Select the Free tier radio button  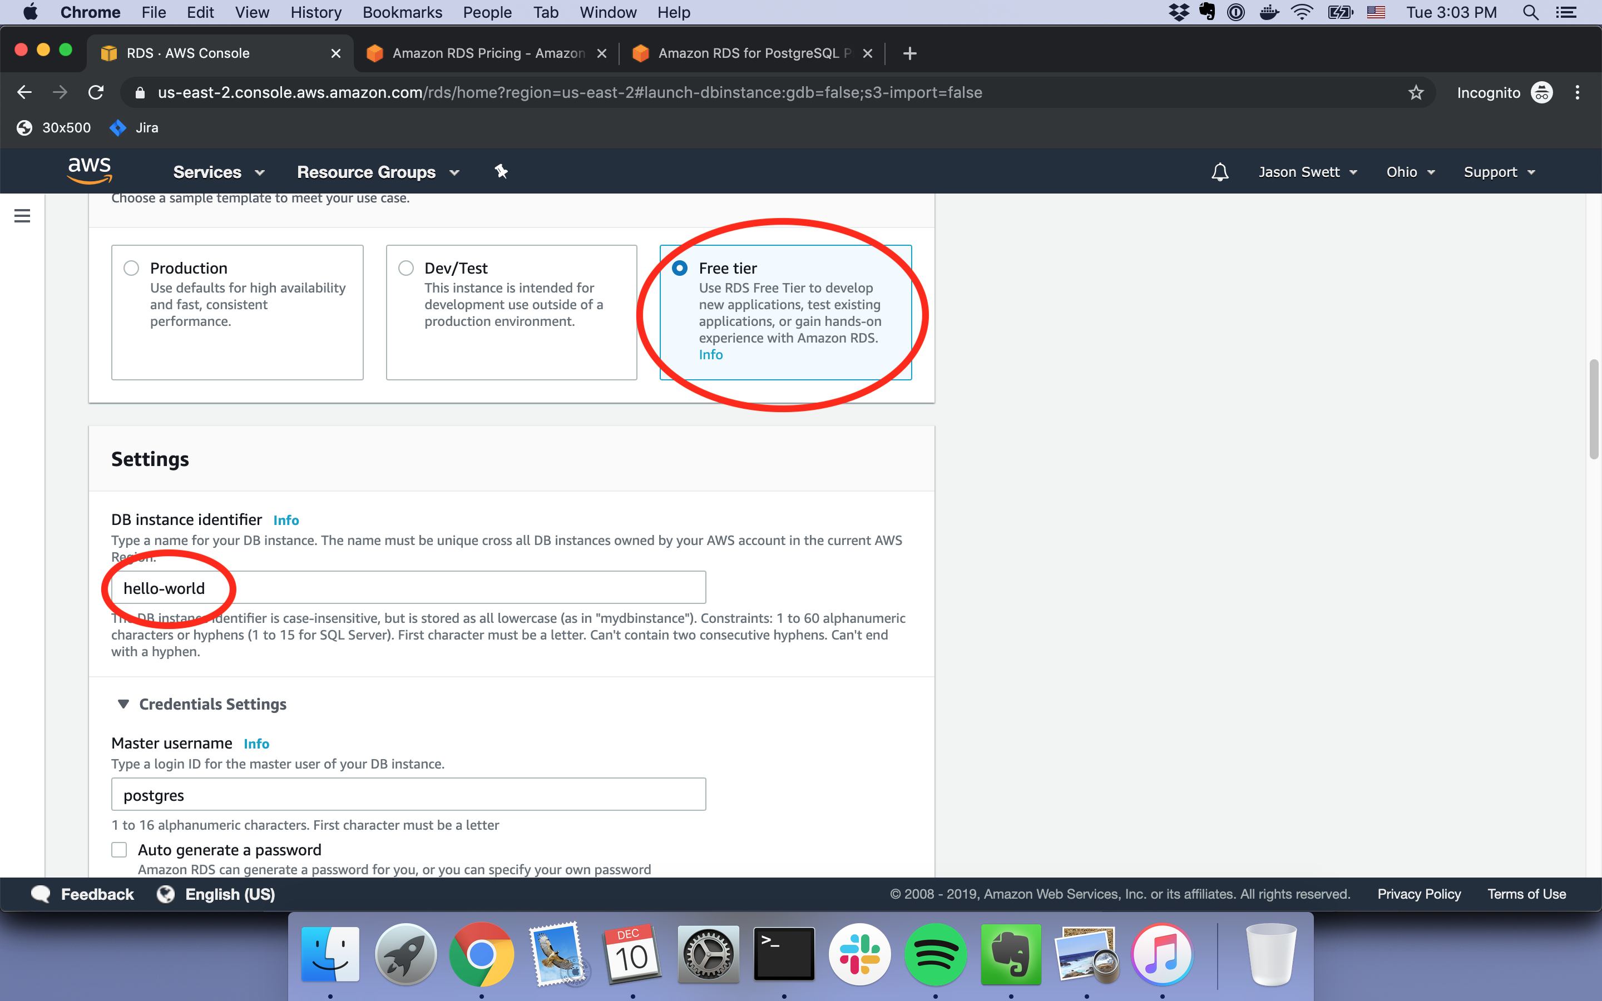tap(680, 268)
